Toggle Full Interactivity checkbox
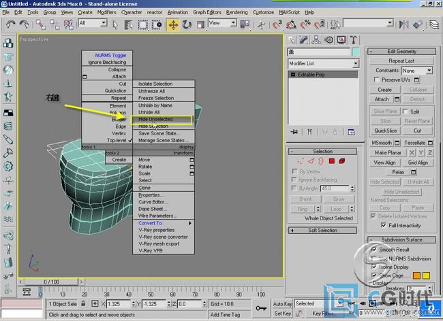This screenshot has height=321, width=443. [384, 225]
